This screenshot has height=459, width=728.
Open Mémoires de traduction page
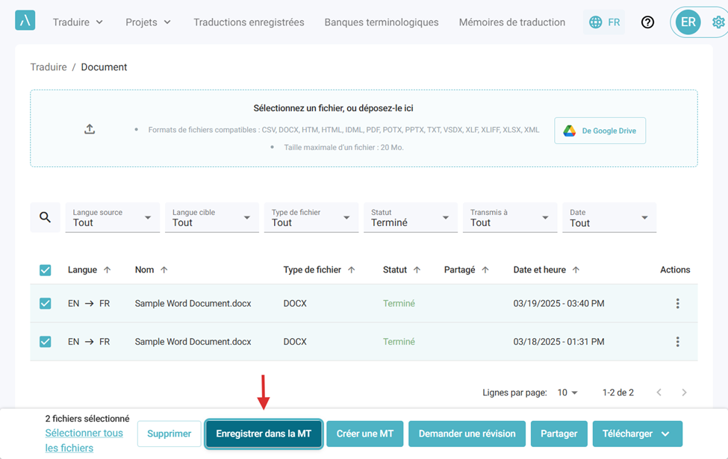point(512,22)
